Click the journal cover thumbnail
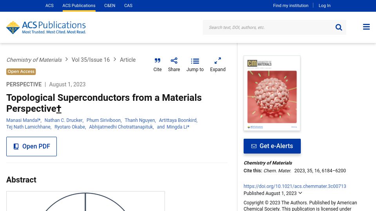 click(272, 93)
